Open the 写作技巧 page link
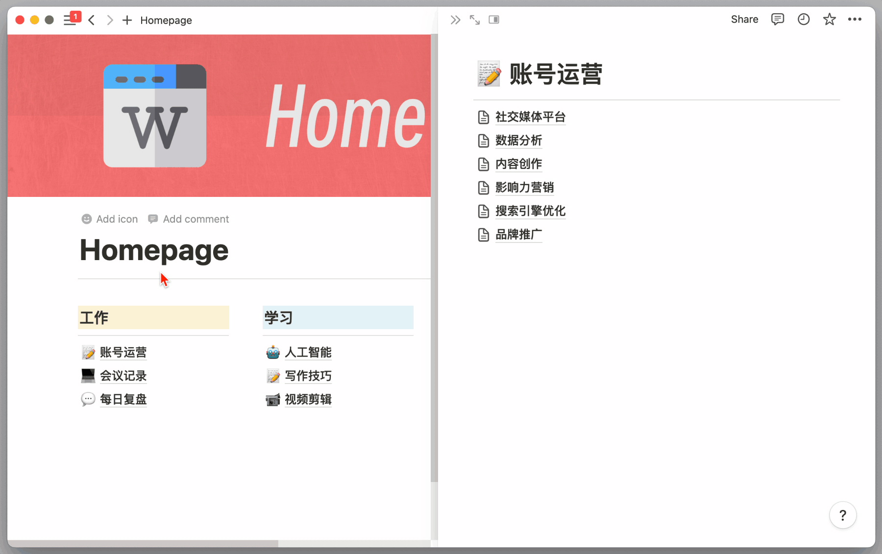 pyautogui.click(x=308, y=376)
